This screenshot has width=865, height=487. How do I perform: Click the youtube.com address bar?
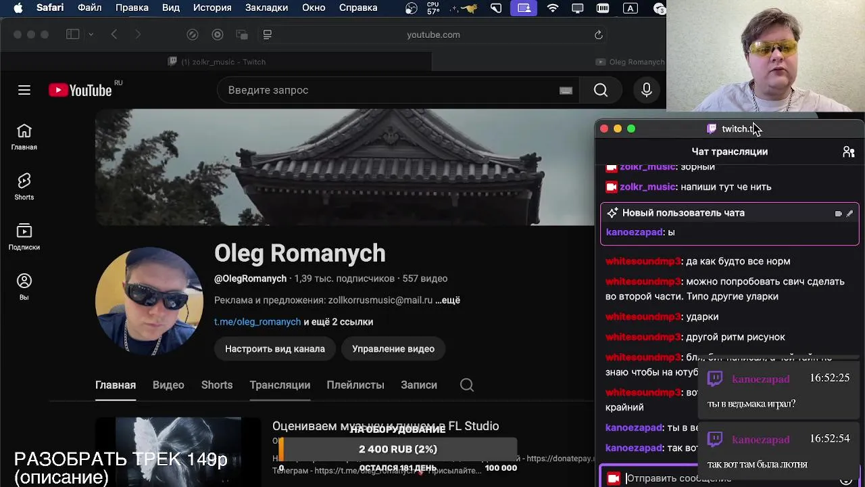(433, 34)
